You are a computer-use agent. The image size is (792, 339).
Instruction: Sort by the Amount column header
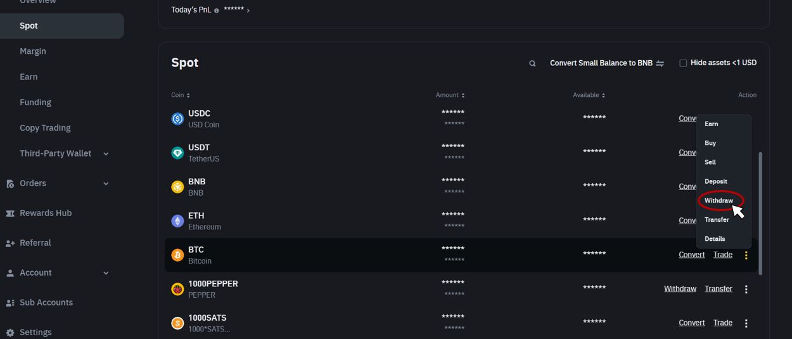450,95
